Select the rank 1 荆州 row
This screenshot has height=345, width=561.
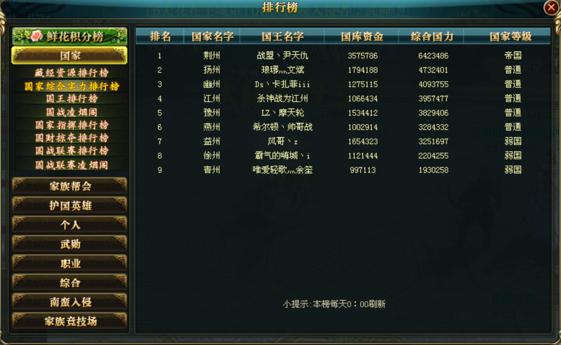[343, 55]
